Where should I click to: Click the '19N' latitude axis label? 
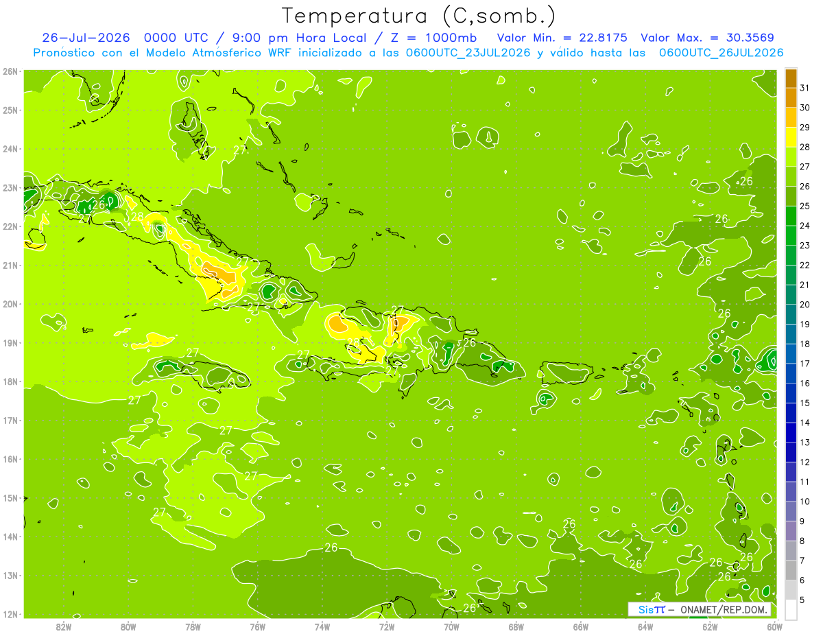click(10, 342)
